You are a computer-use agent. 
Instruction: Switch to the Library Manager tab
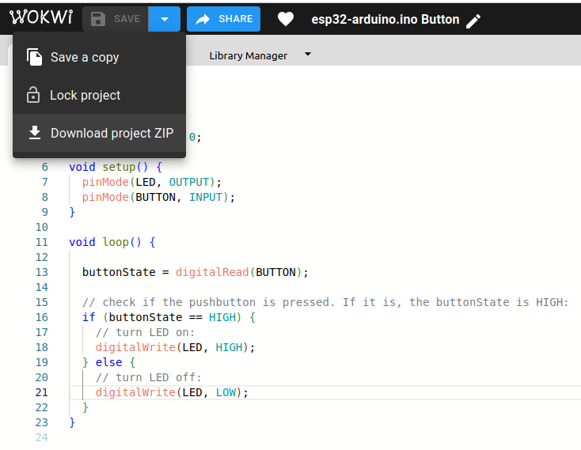point(248,55)
